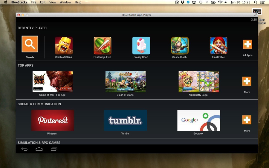Expand More in Social & Communication section

click(x=247, y=120)
